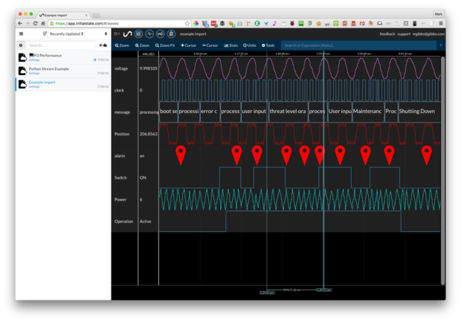461x322 pixels.
Task: Open the sidebar hamburger menu icon
Action: click(x=21, y=33)
